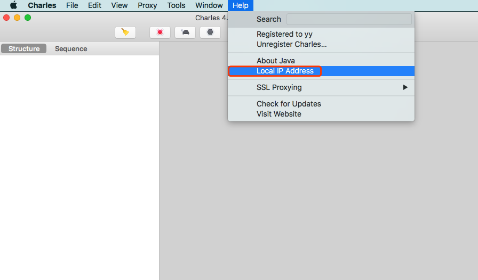Image resolution: width=478 pixels, height=280 pixels.
Task: Select Local IP Address menu item
Action: coord(285,71)
